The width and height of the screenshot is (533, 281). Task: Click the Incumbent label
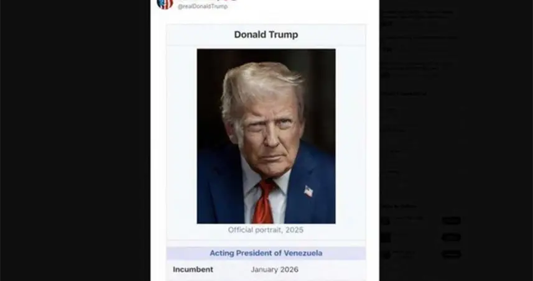click(193, 269)
